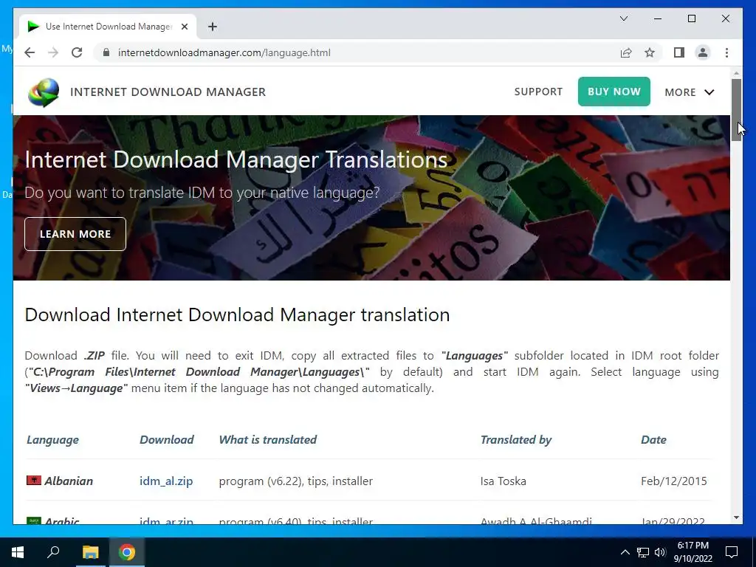The height and width of the screenshot is (567, 756).
Task: Click the LEARN MORE button
Action: (x=75, y=234)
